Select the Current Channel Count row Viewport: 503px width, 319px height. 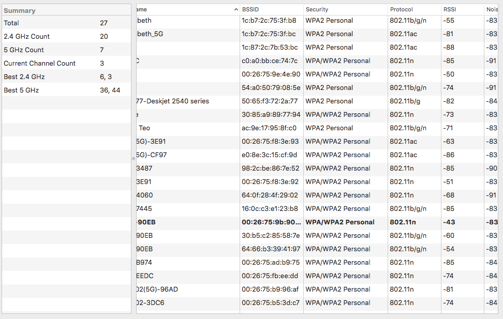[66, 64]
